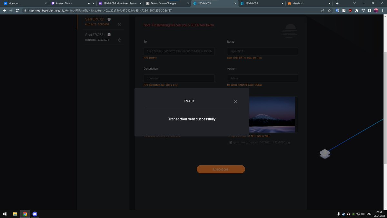
Task: Click the Description field containing downtown
Action: [x=179, y=78]
